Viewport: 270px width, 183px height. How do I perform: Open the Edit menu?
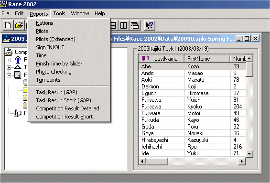pos(19,13)
